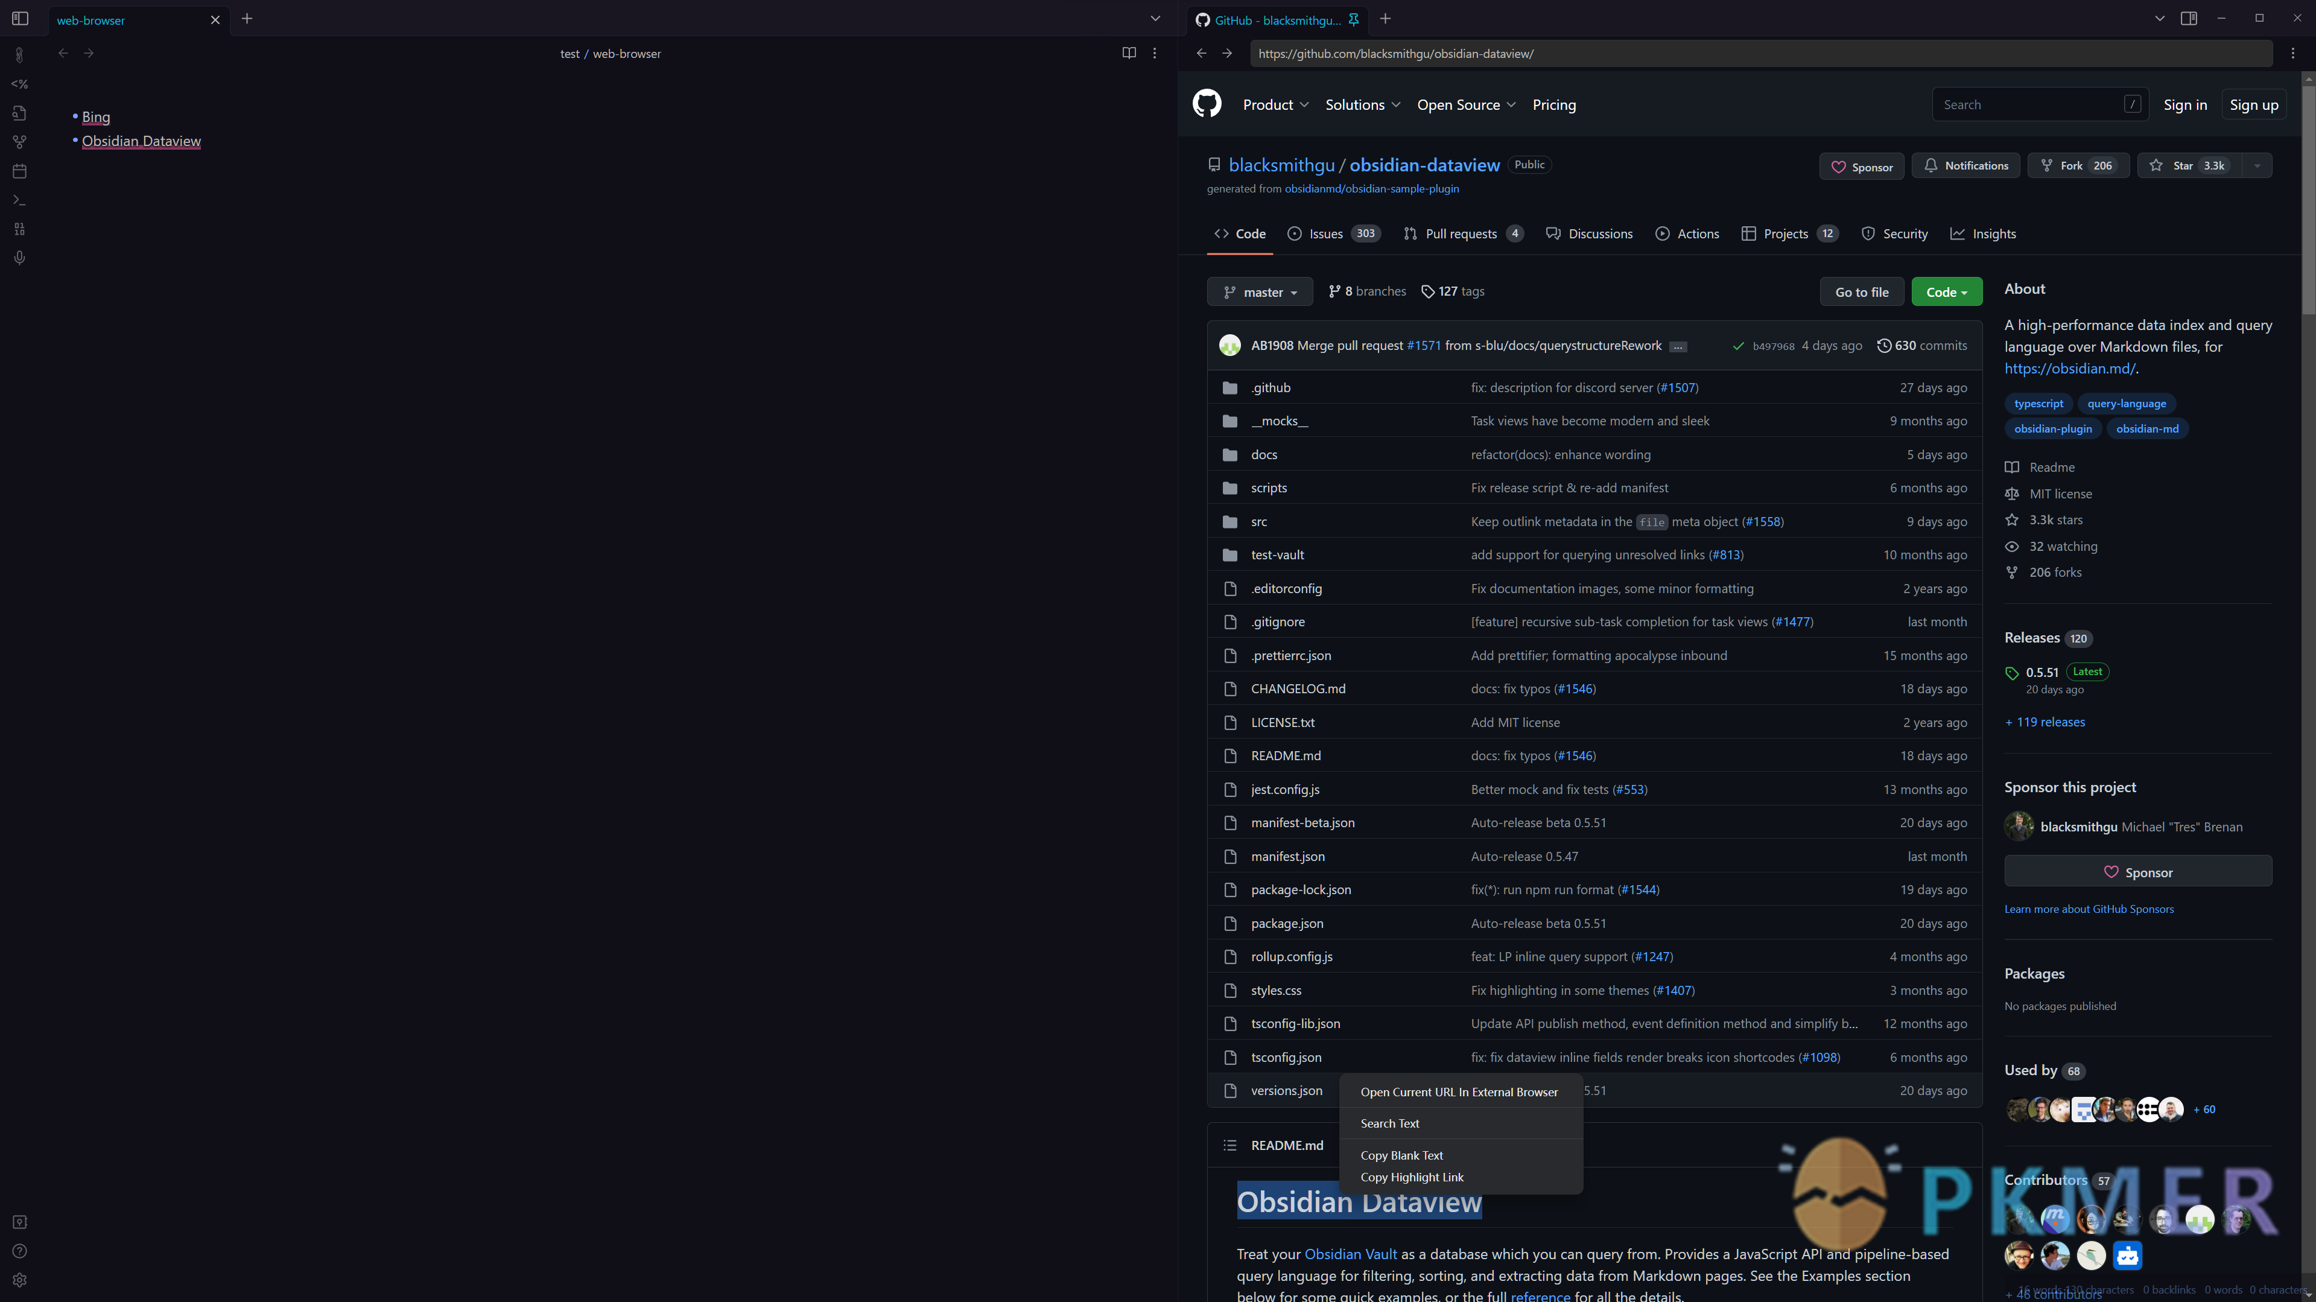The width and height of the screenshot is (2316, 1302).
Task: Switch to the Pull requests tab
Action: click(1463, 233)
